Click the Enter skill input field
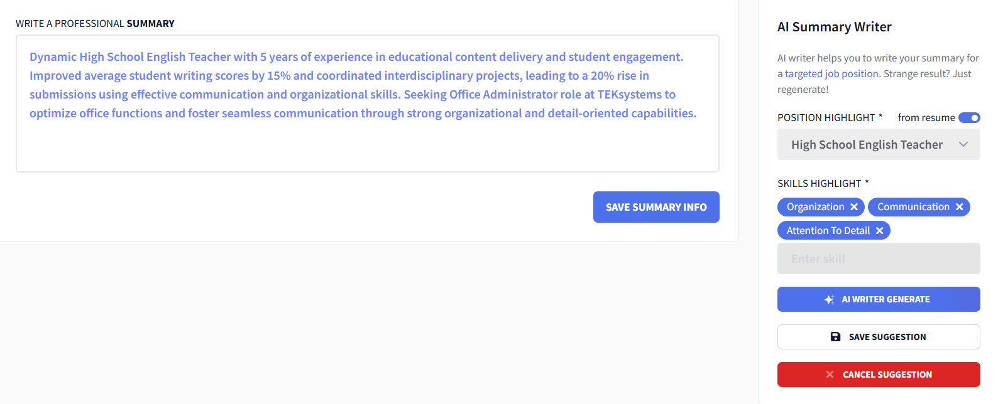Screen dimensions: 998x404 click(x=878, y=258)
